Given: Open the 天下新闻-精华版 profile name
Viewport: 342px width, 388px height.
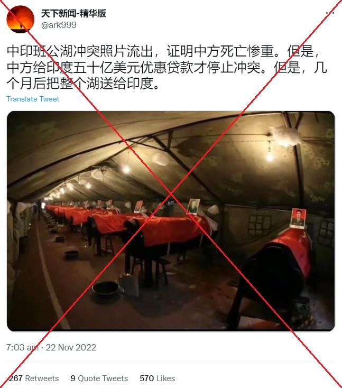Looking at the screenshot, I should [x=73, y=13].
